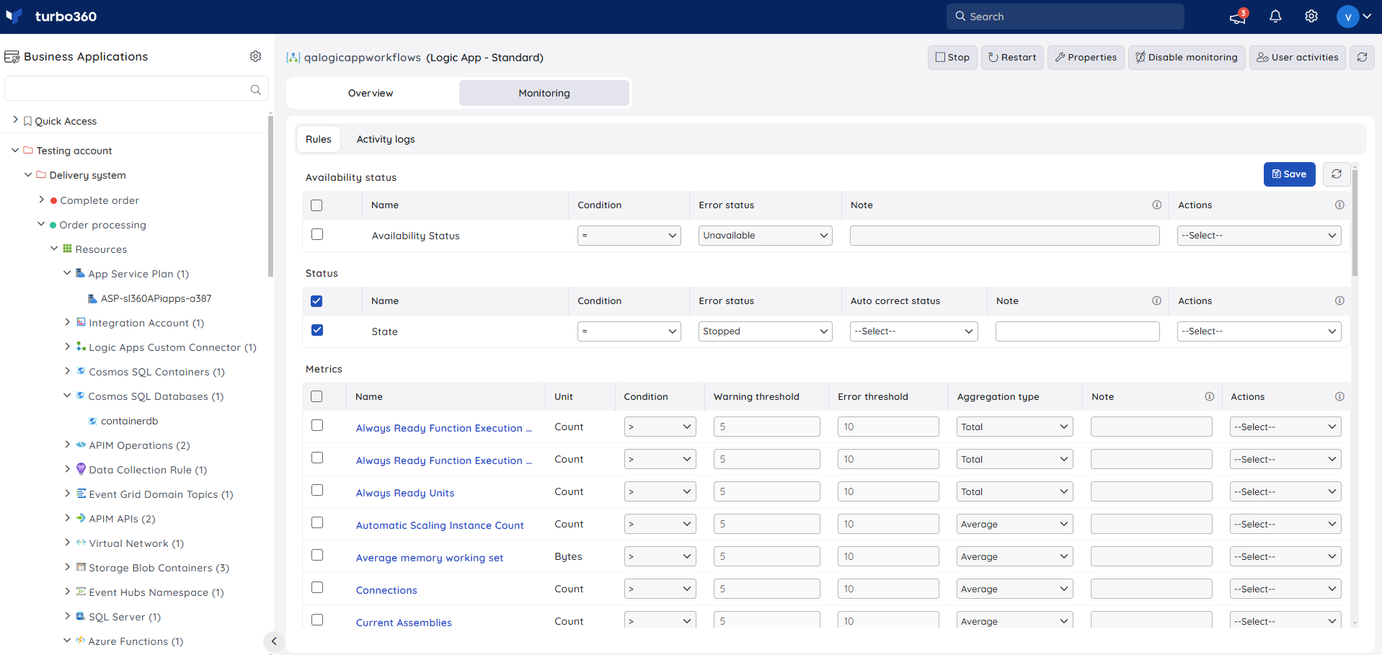Click the info icon beside Availability Actions column

coord(1339,205)
